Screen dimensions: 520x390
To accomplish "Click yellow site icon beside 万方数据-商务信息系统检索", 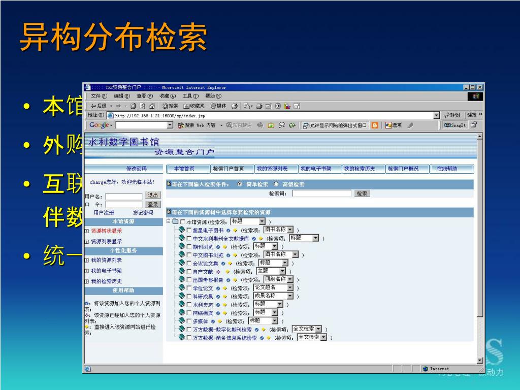I will (269, 338).
